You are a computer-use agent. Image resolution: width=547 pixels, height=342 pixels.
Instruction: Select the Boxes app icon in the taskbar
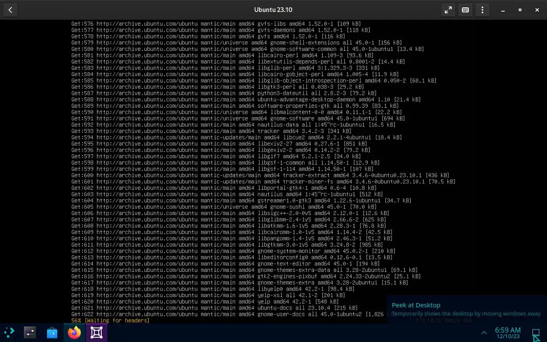(x=97, y=333)
